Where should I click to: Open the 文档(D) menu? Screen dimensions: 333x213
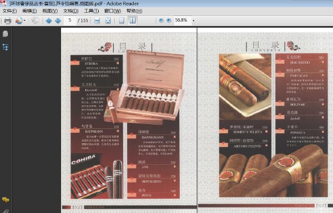70,11
